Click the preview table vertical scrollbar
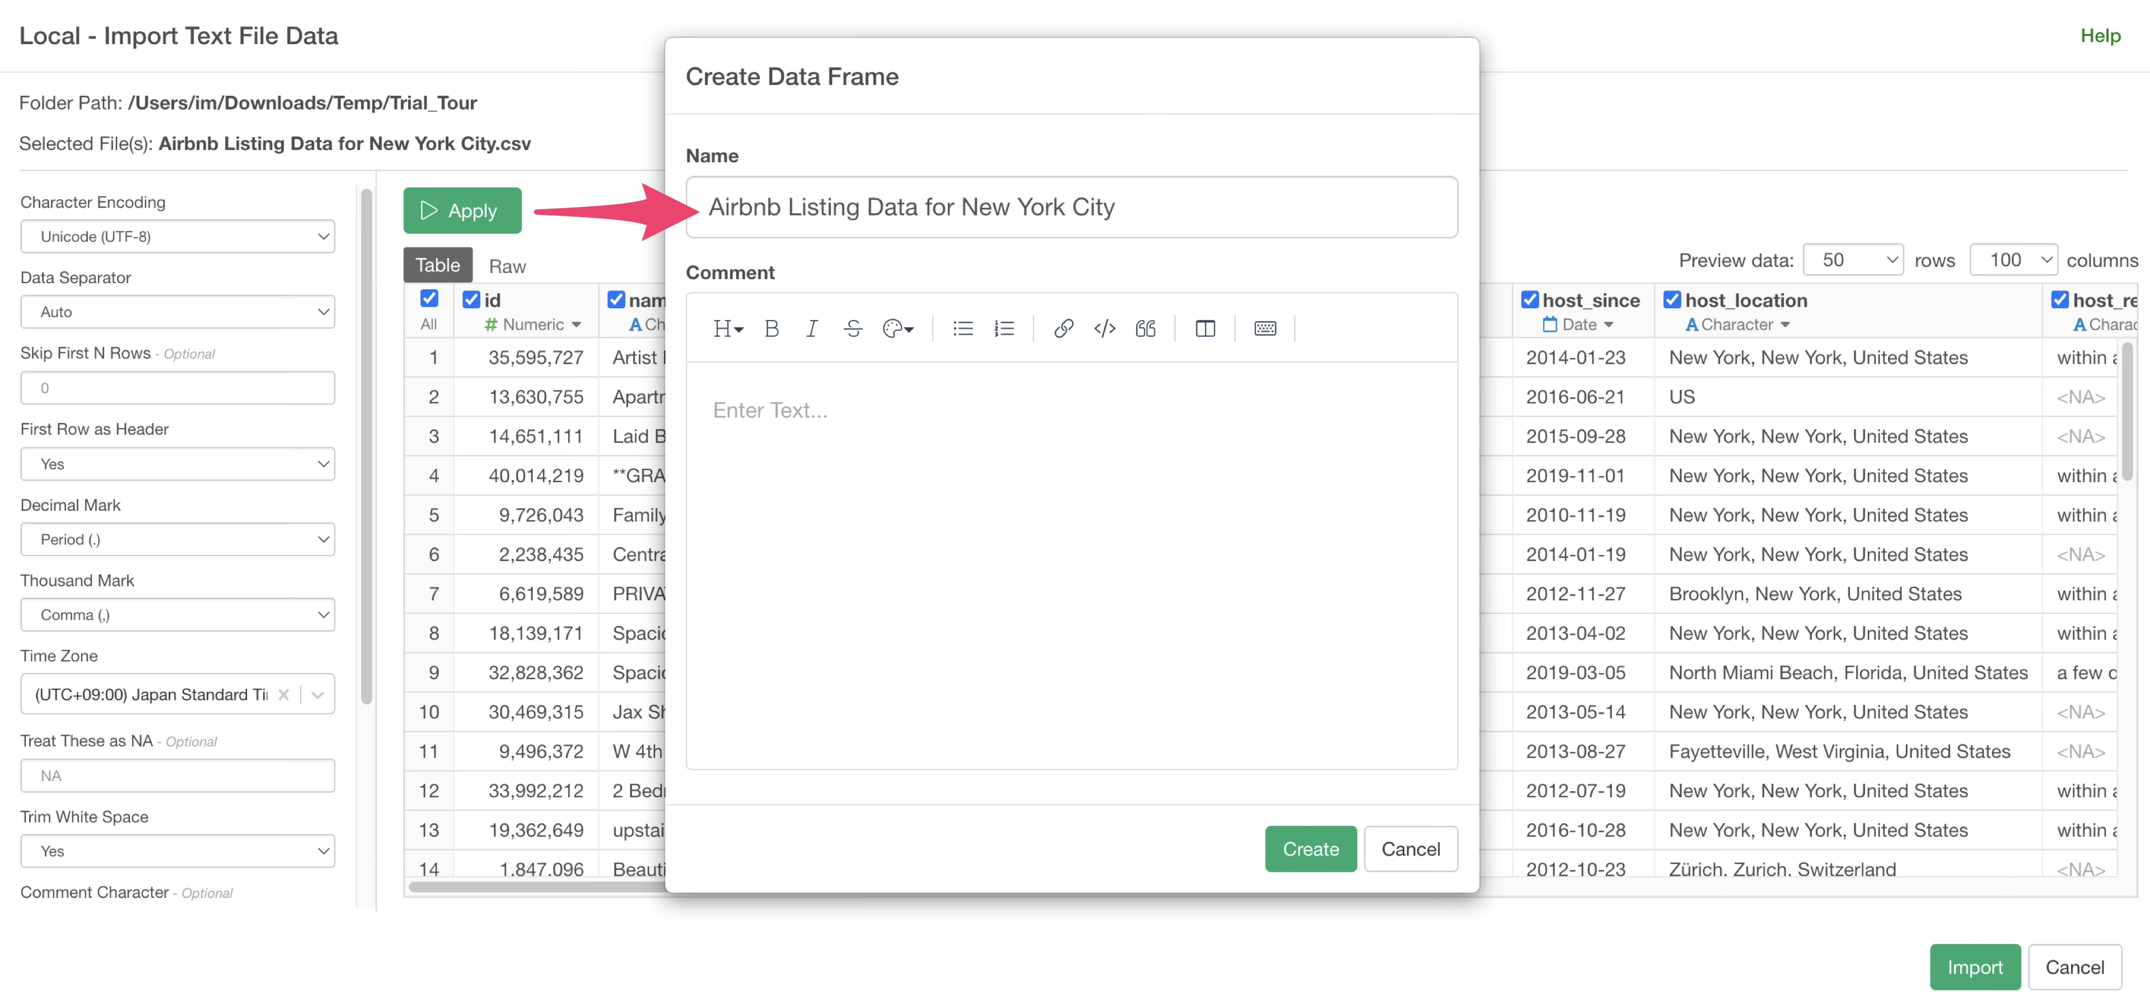Screen dimensions: 2150x997 coord(2128,411)
